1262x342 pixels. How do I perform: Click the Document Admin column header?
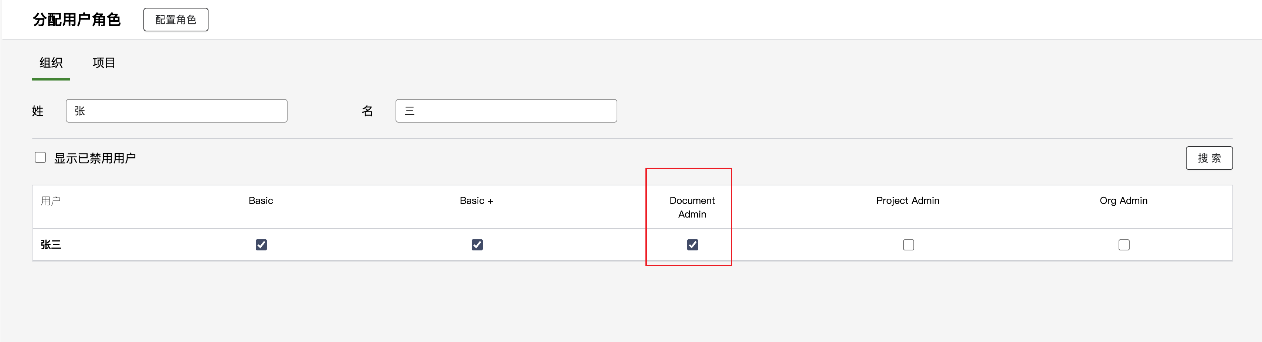pyautogui.click(x=692, y=207)
